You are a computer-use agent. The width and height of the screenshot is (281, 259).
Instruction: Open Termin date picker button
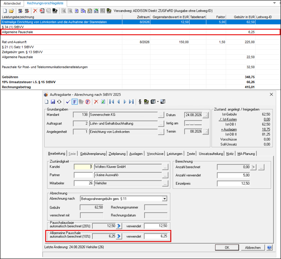tap(206, 132)
